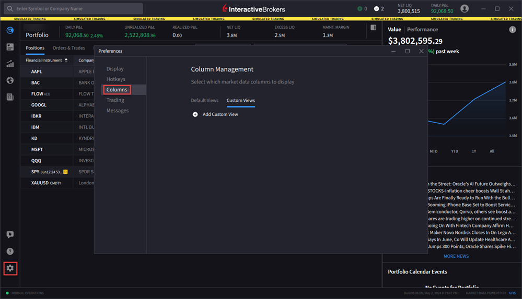Select Display in Preferences menu
522x299 pixels.
115,69
